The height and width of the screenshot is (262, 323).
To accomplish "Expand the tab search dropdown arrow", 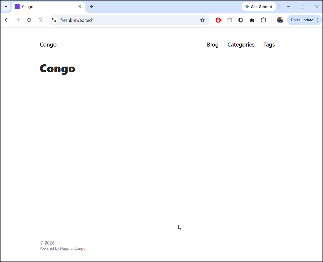I will (6, 7).
